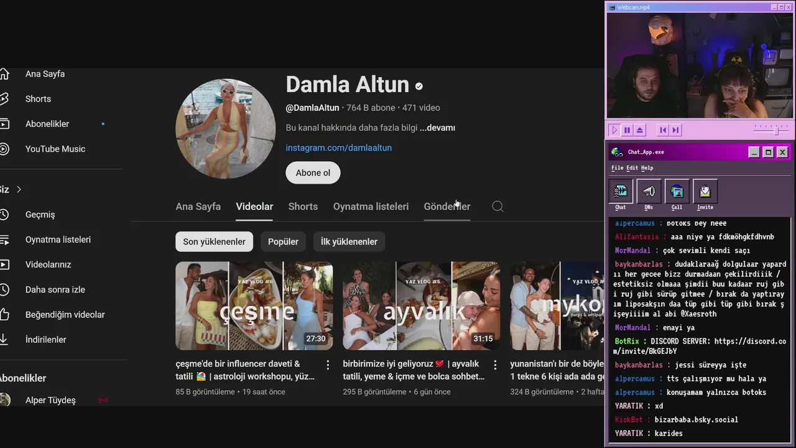Click eject button in Webcam player
This screenshot has width=796, height=448.
click(x=640, y=130)
